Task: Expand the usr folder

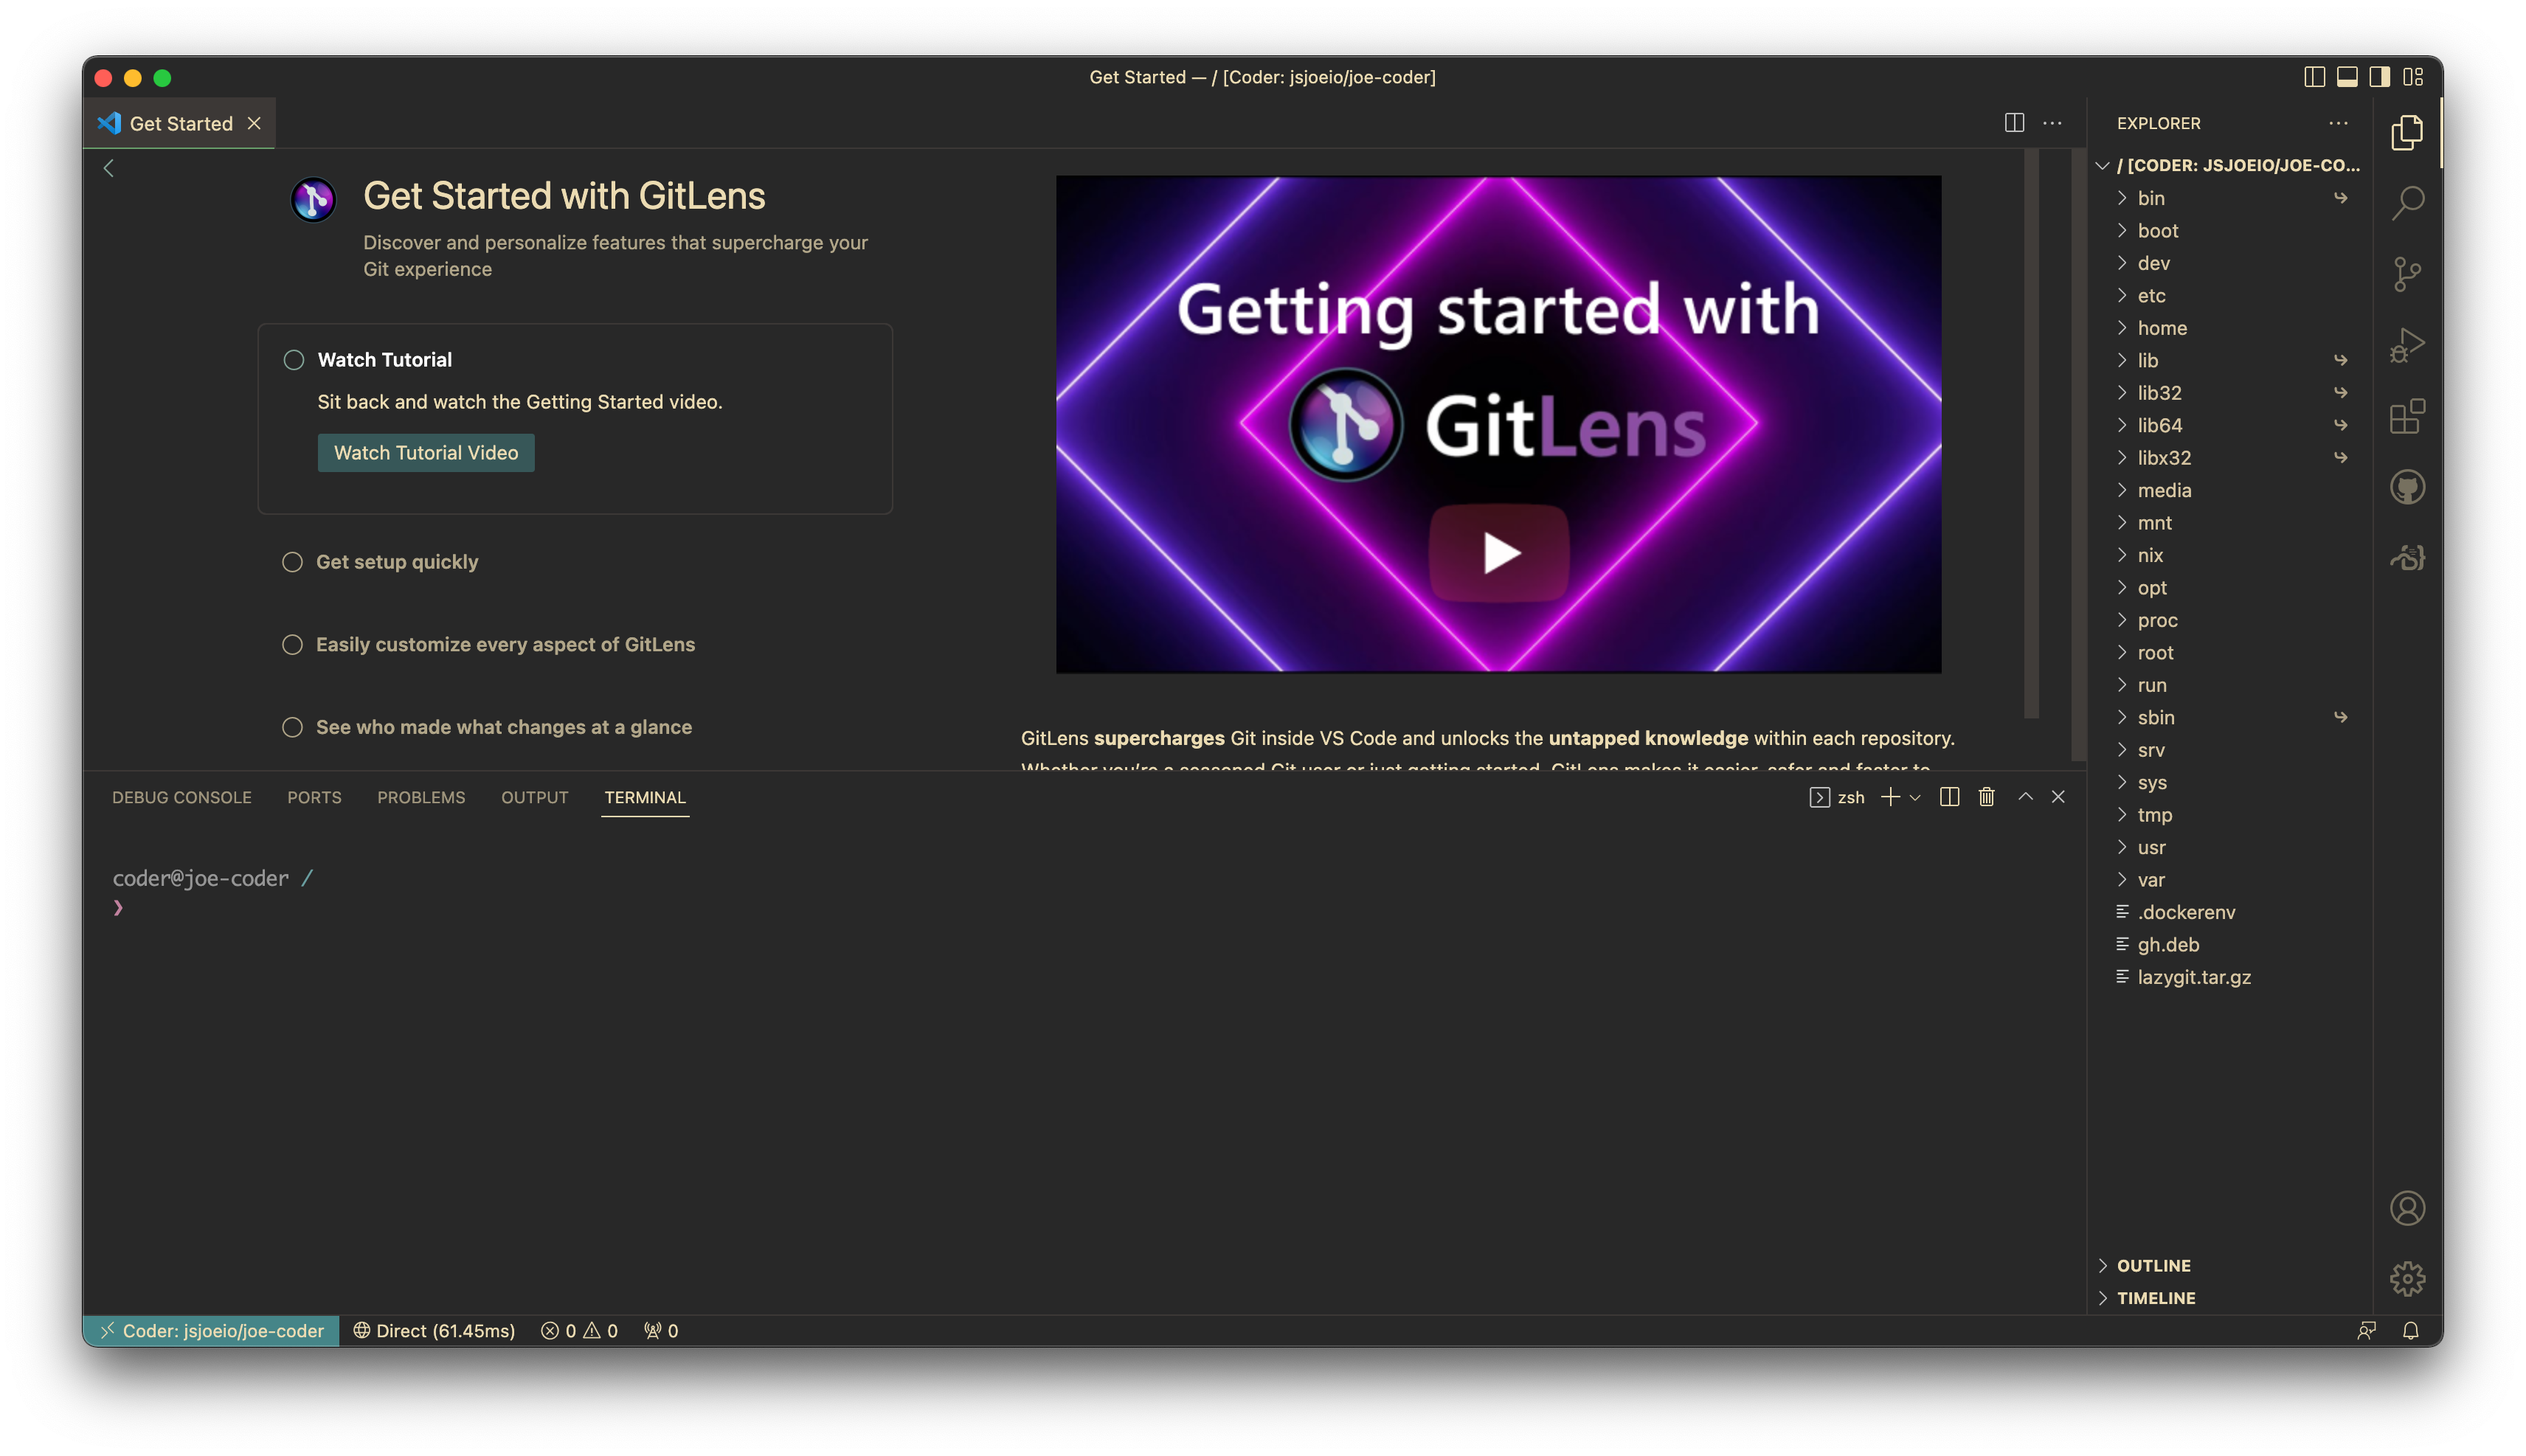Action: [x=2232, y=847]
